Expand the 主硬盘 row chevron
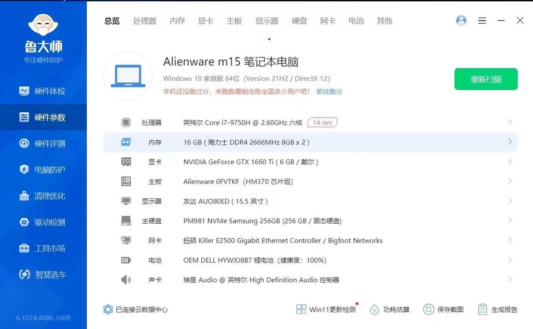The width and height of the screenshot is (533, 329). coord(510,221)
